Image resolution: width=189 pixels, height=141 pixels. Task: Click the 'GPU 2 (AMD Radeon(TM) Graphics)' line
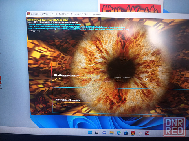[x=78, y=29]
